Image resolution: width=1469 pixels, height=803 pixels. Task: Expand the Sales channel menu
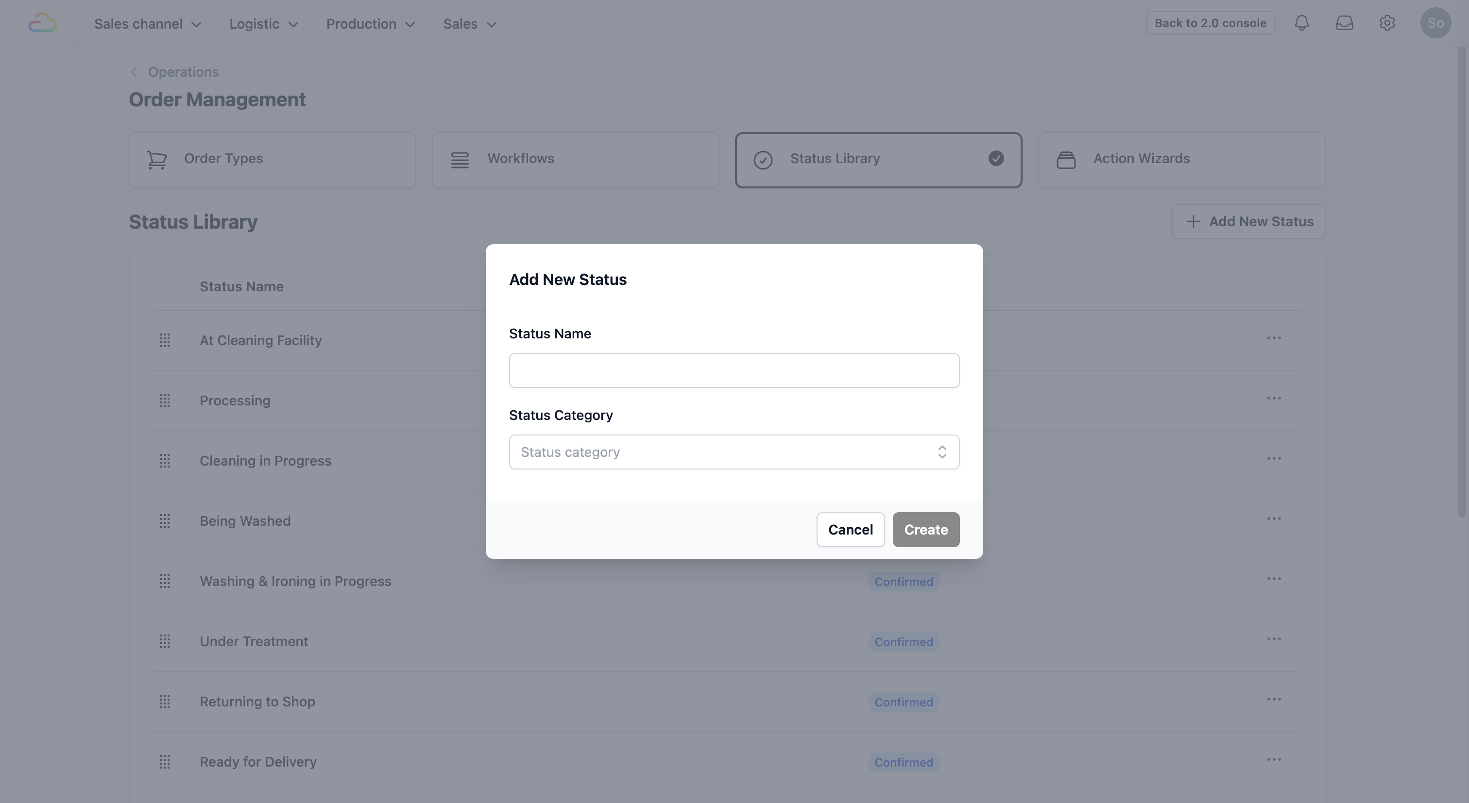point(148,24)
